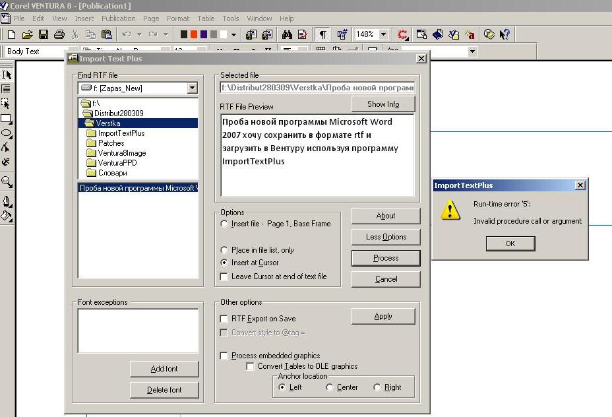Open the drive dropdown f: [Zapas_New]

[192, 88]
